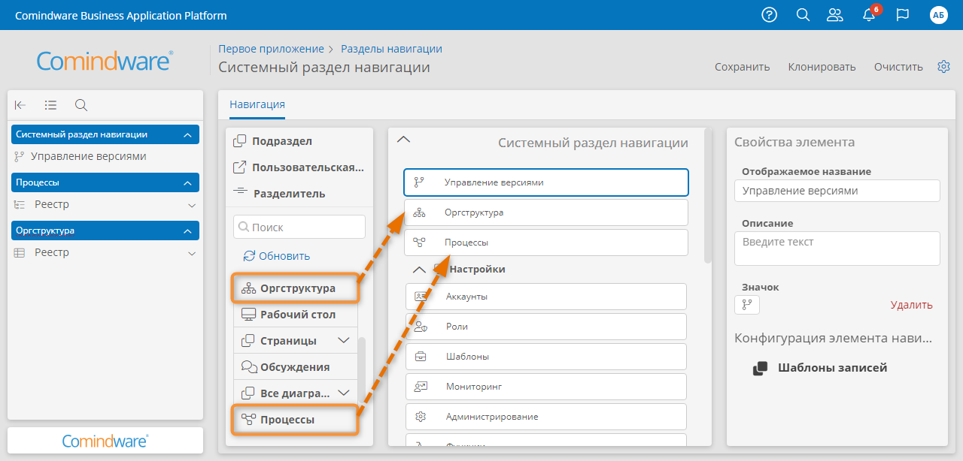The image size is (963, 461).
Task: Collapse the Процессы sidebar section
Action: (105, 182)
